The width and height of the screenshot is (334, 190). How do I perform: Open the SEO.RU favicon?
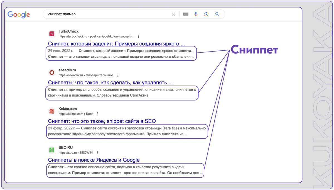52,150
